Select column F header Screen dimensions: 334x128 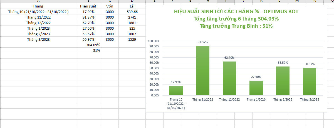172,1
